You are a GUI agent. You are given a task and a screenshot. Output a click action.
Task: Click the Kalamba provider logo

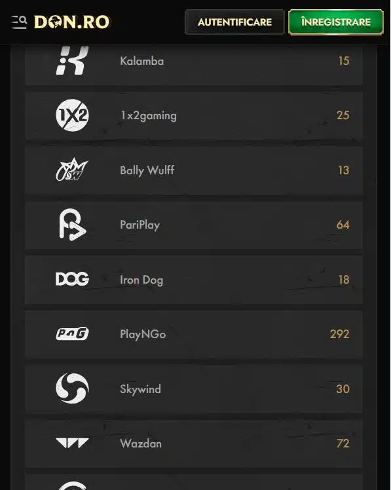coord(72,60)
